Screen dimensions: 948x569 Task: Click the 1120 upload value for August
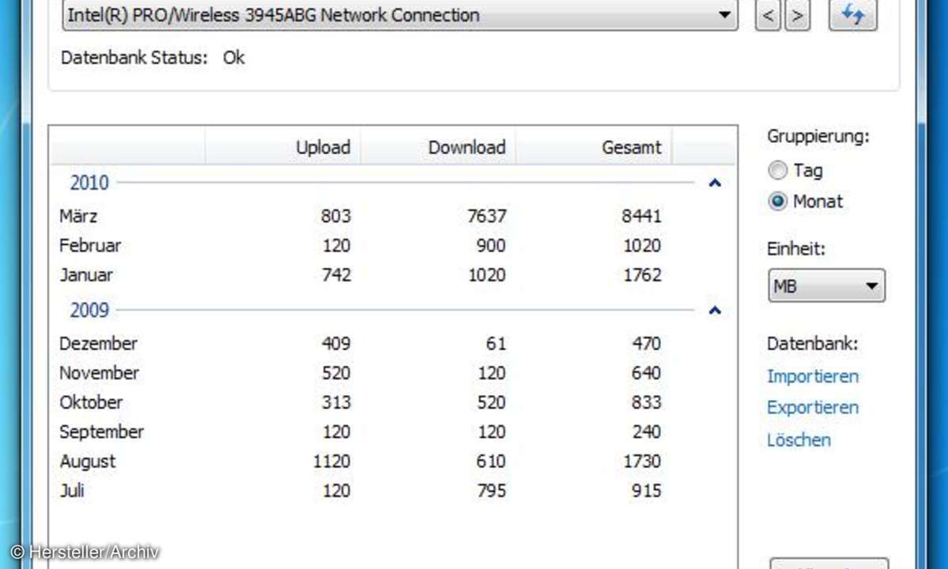(331, 462)
